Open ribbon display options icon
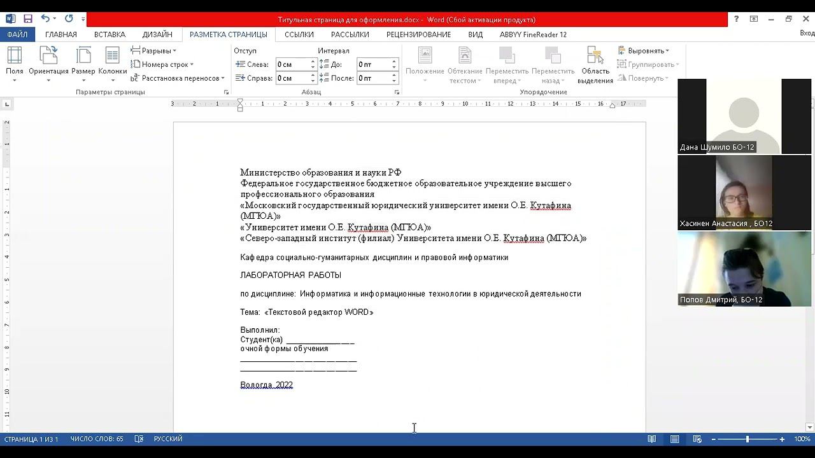The image size is (815, 458). coord(754,19)
